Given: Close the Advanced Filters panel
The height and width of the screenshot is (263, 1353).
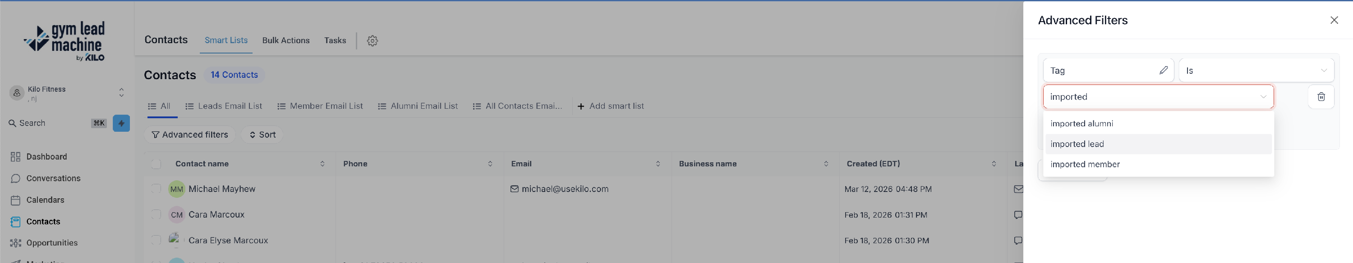Looking at the screenshot, I should 1334,20.
